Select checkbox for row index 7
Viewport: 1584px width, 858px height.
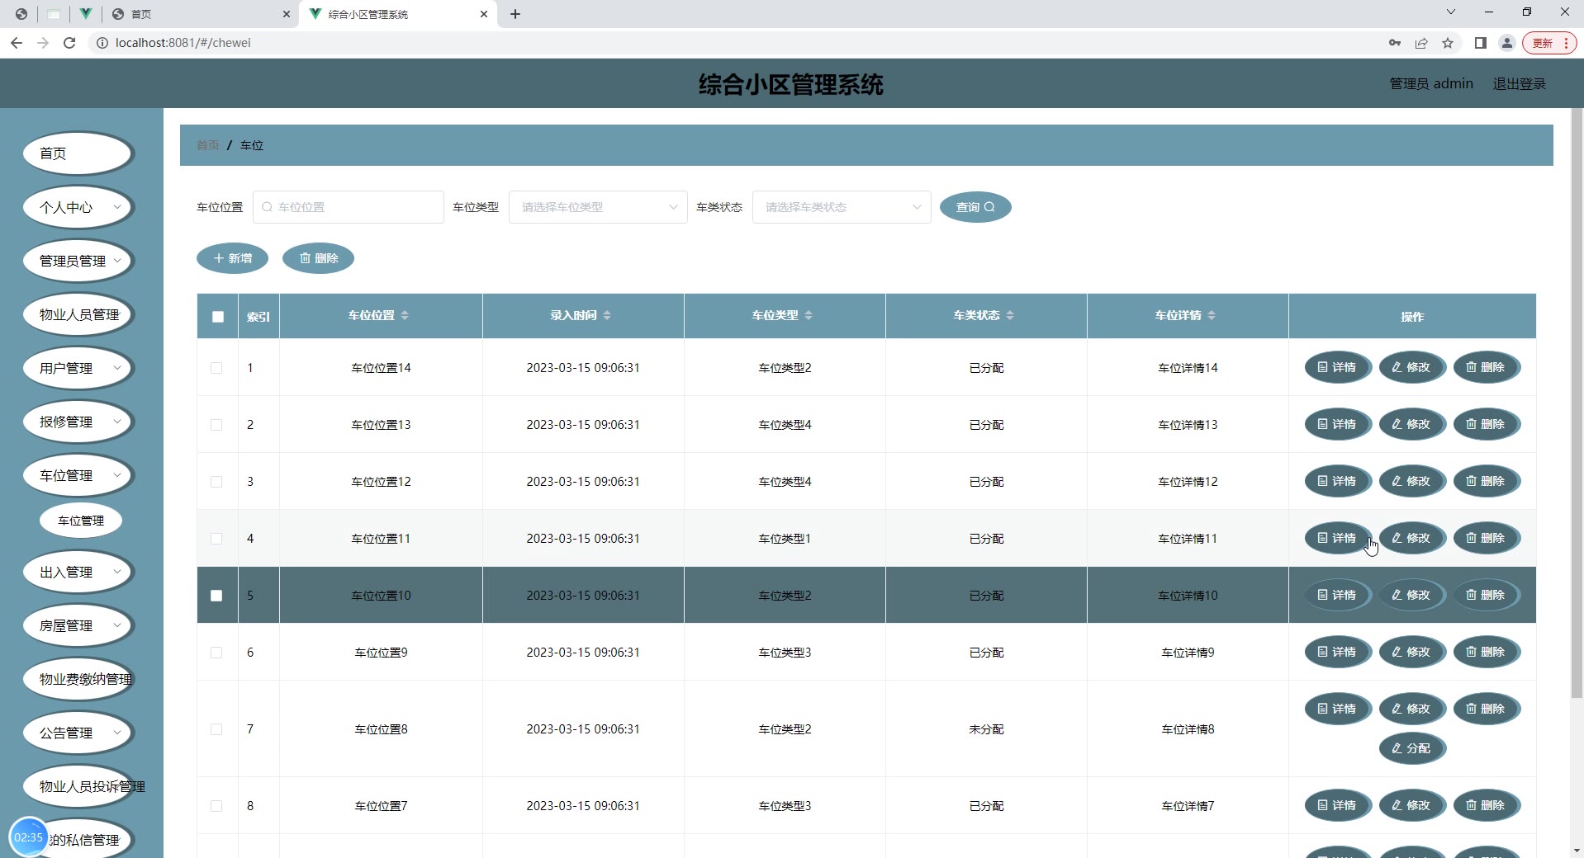pyautogui.click(x=216, y=729)
